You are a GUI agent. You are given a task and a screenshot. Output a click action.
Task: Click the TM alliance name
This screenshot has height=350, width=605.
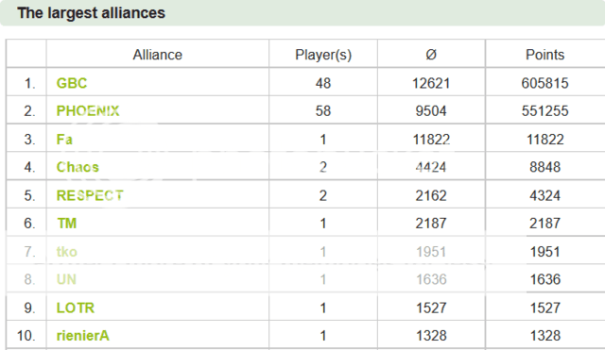(67, 224)
